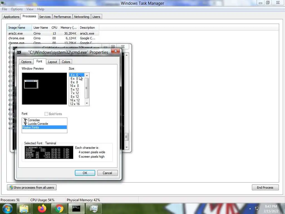Viewport: 285px width, 214px height.
Task: Click the Size list scrollbar thumb
Action: (87, 88)
